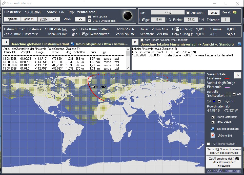Click the black eclipse sun image
The height and width of the screenshot is (175, 244).
[x=128, y=16]
